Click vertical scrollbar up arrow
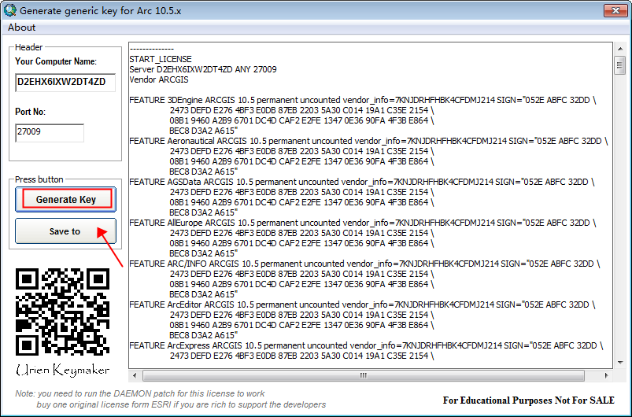Image resolution: width=632 pixels, height=417 pixels. pos(620,48)
